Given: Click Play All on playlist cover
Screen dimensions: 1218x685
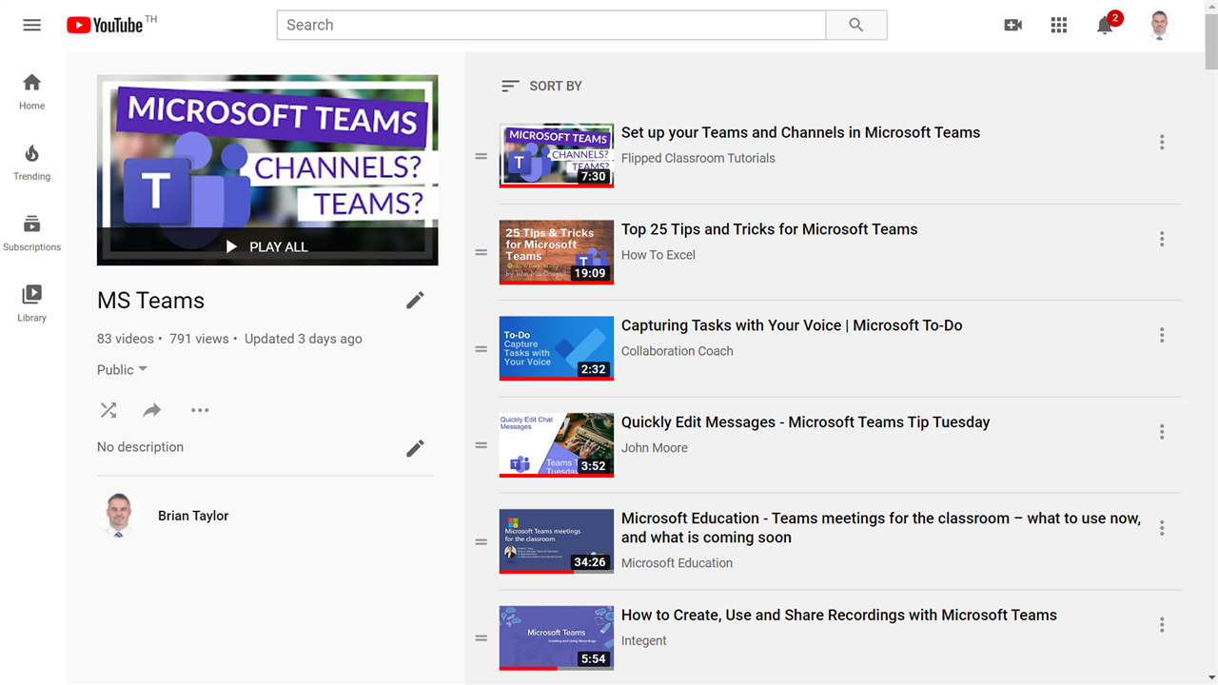Looking at the screenshot, I should (267, 246).
